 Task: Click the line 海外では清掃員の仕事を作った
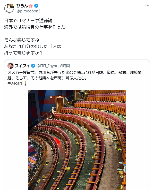tap(35, 27)
